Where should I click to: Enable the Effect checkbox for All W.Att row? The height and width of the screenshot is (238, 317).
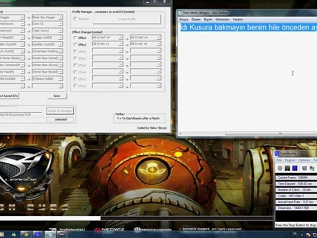point(75,45)
